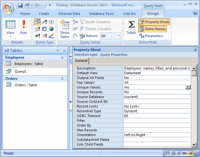The image size is (200, 157).
Task: Open the External Data tab
Action: [x=69, y=14]
